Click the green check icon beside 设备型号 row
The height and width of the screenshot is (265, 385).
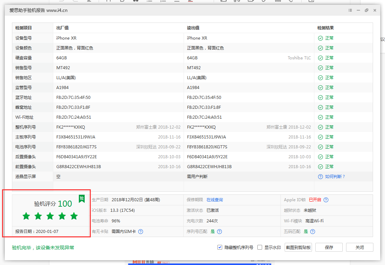[320, 38]
